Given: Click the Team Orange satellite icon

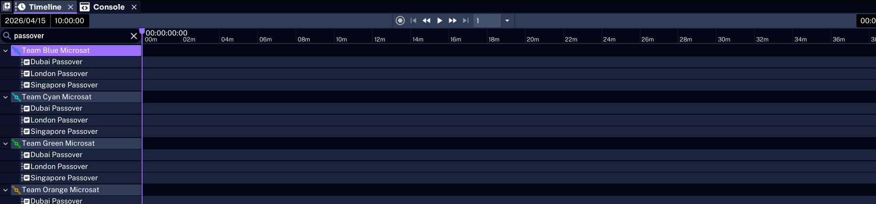Looking at the screenshot, I should click(x=16, y=190).
